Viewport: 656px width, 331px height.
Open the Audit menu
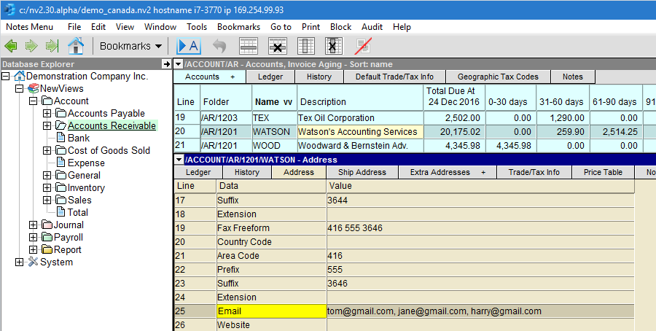372,27
